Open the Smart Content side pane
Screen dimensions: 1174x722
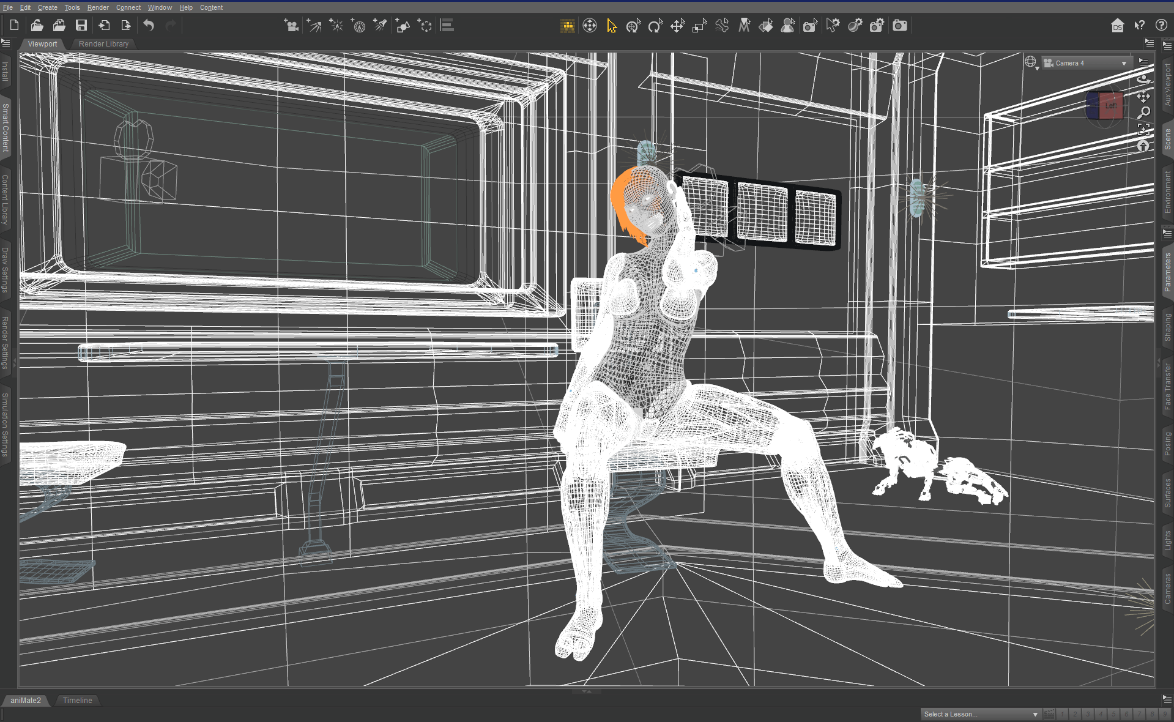[6, 127]
